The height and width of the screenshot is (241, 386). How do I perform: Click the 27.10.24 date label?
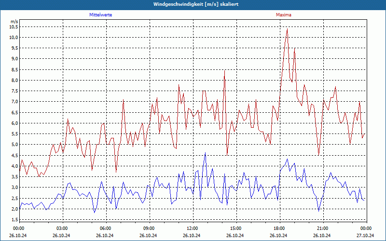tap(365, 235)
